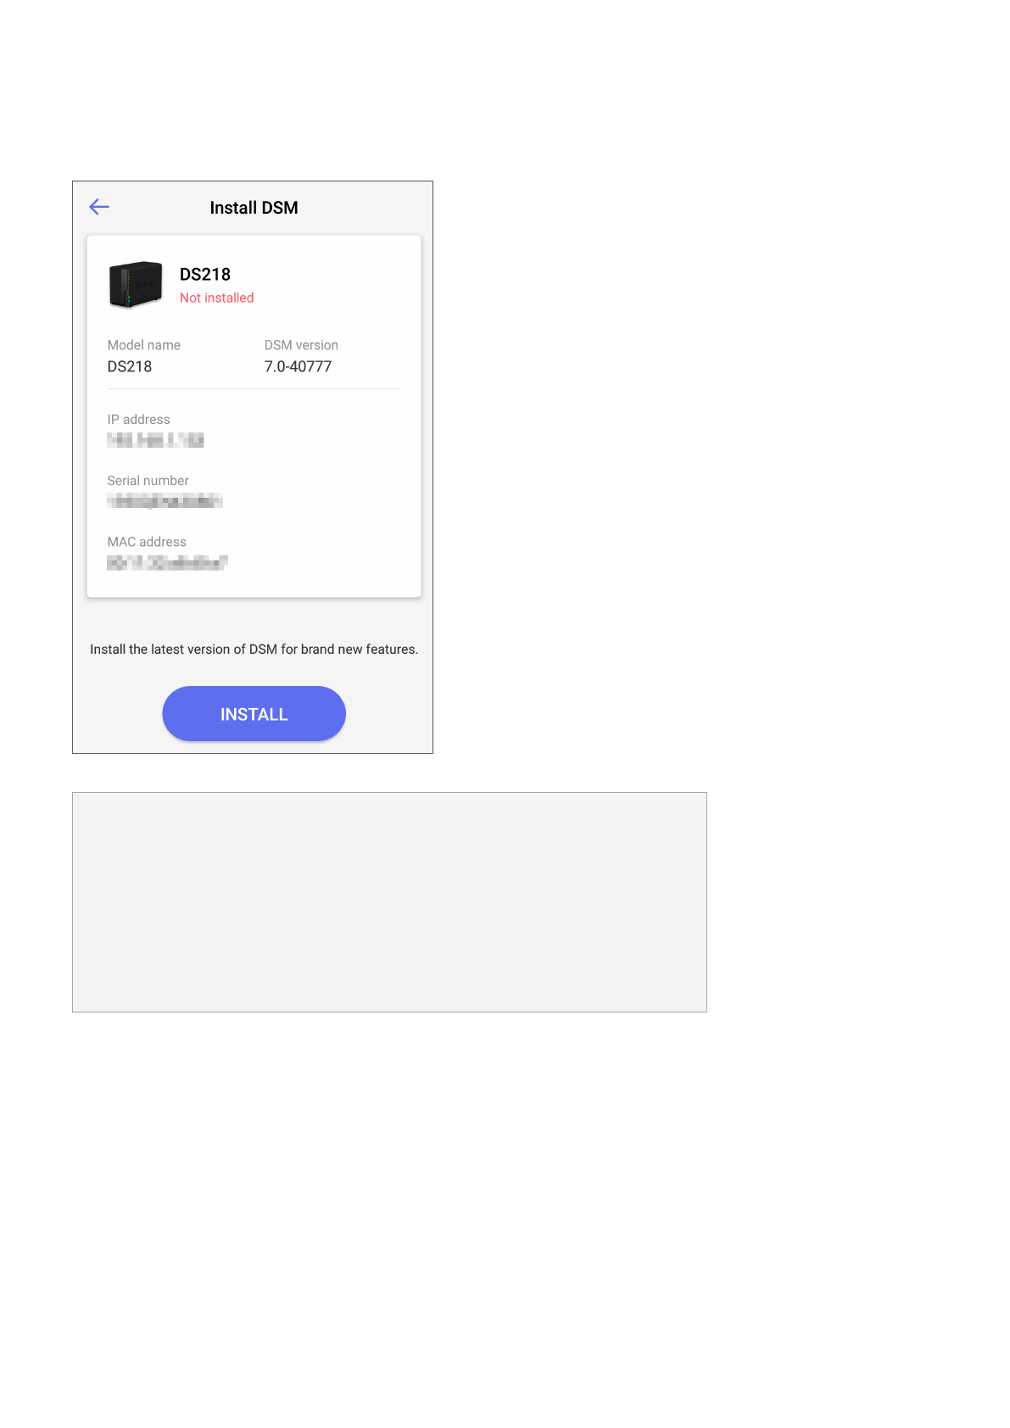The image size is (1010, 1428).
Task: Click the DS218 NAS device image
Action: click(136, 284)
